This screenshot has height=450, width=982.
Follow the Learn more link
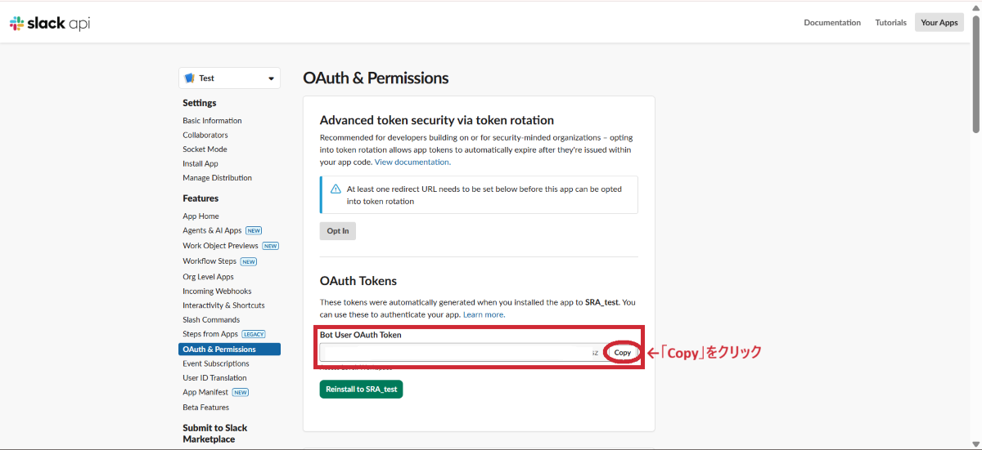483,314
